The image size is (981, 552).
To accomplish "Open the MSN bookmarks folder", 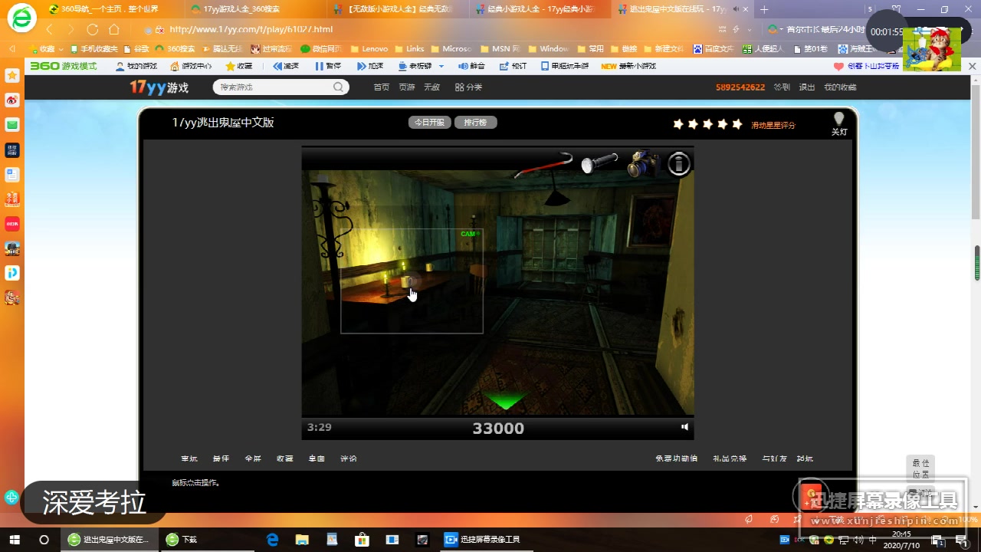I will (x=500, y=48).
